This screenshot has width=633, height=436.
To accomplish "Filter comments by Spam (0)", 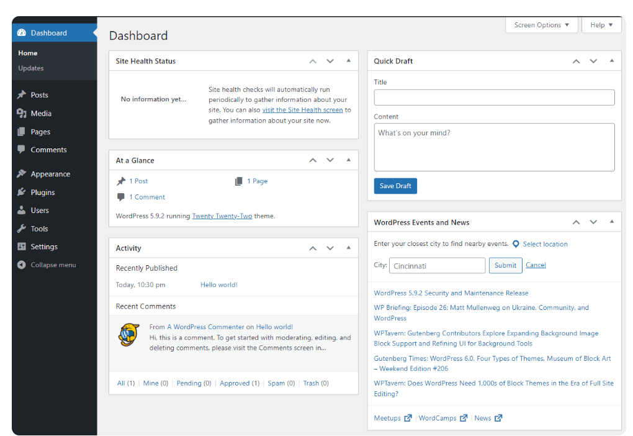I will click(x=281, y=383).
